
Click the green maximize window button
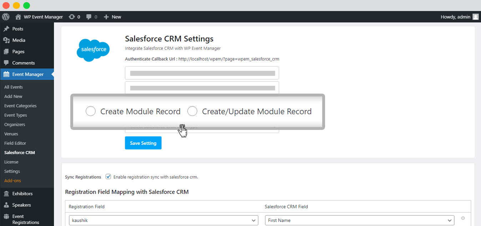click(26, 5)
